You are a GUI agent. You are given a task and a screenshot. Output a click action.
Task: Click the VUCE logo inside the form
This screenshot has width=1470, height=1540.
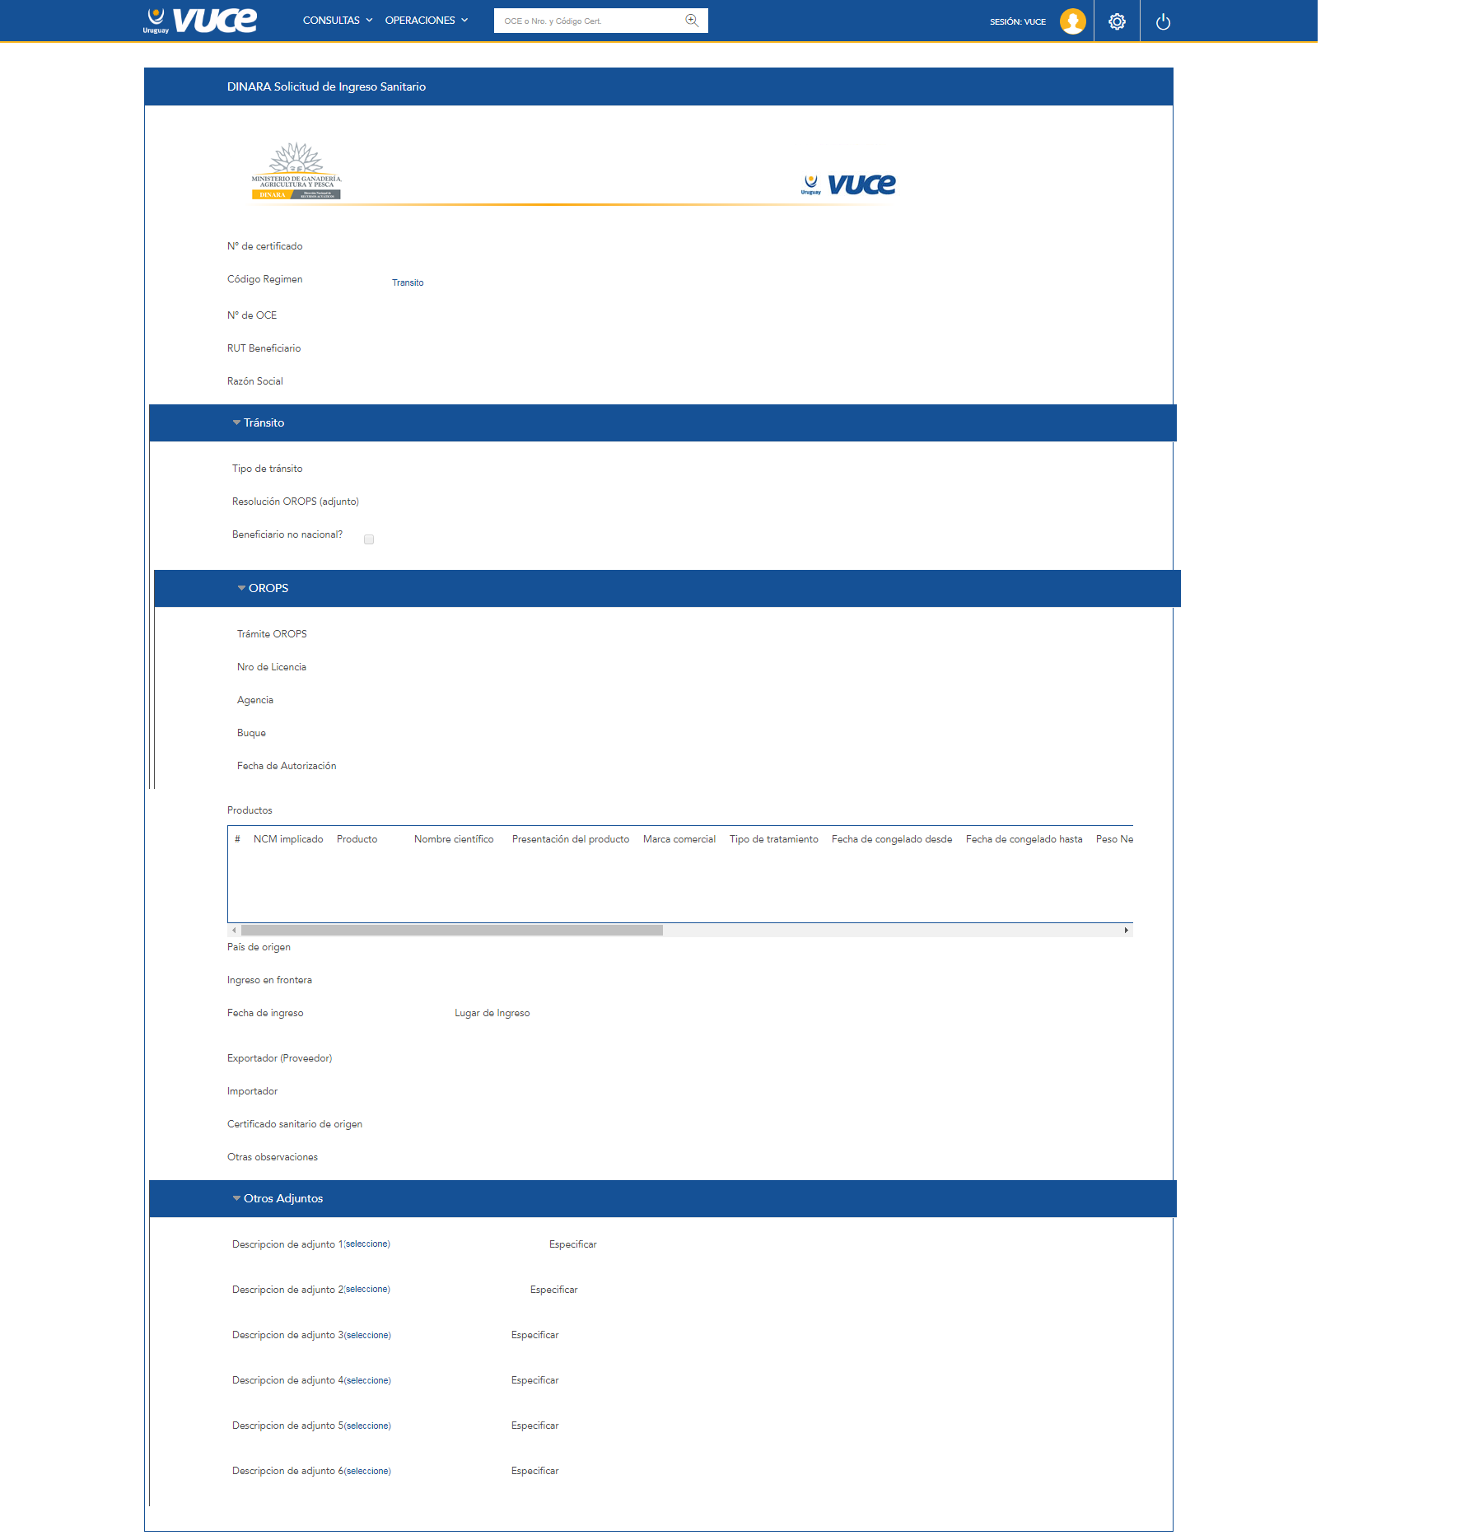coord(848,184)
